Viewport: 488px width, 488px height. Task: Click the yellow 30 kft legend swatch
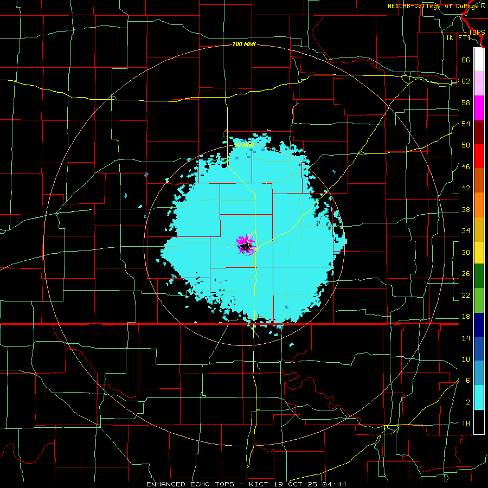[479, 253]
